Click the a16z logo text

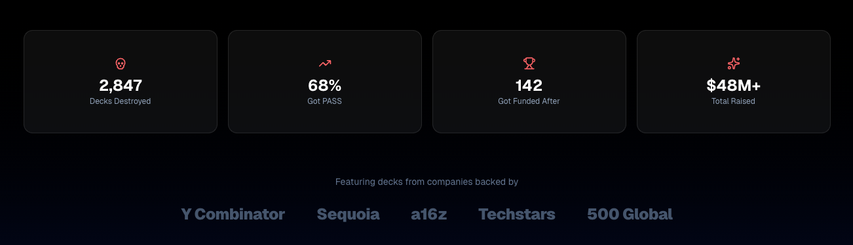(429, 214)
